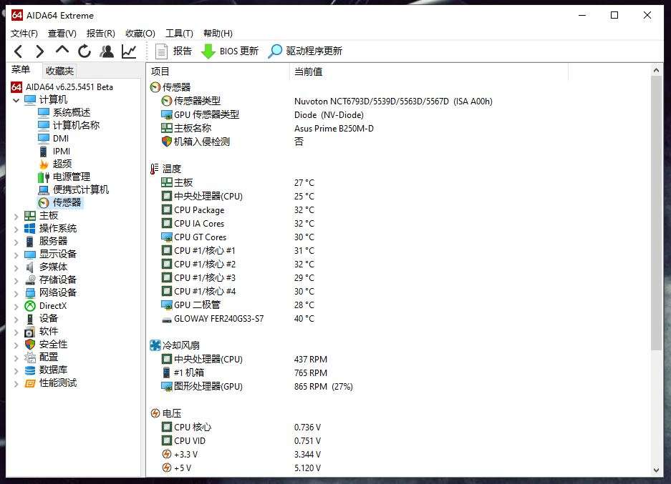Image resolution: width=671 pixels, height=484 pixels.
Task: Open the 工具(T) menu
Action: (x=179, y=34)
